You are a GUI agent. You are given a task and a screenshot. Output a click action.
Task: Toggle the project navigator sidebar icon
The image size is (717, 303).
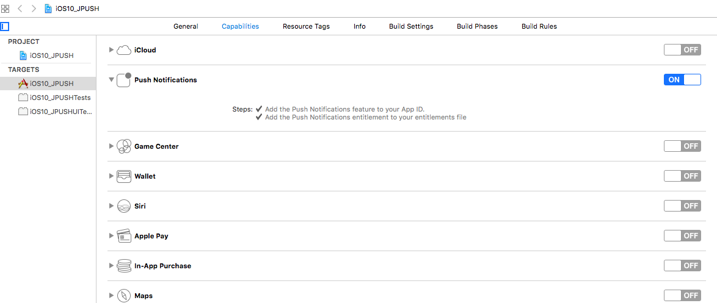click(5, 26)
